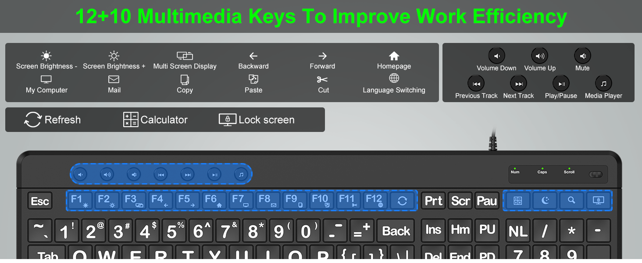This screenshot has width=642, height=263.
Task: Click the F11 key with scissors symbol
Action: 348,201
